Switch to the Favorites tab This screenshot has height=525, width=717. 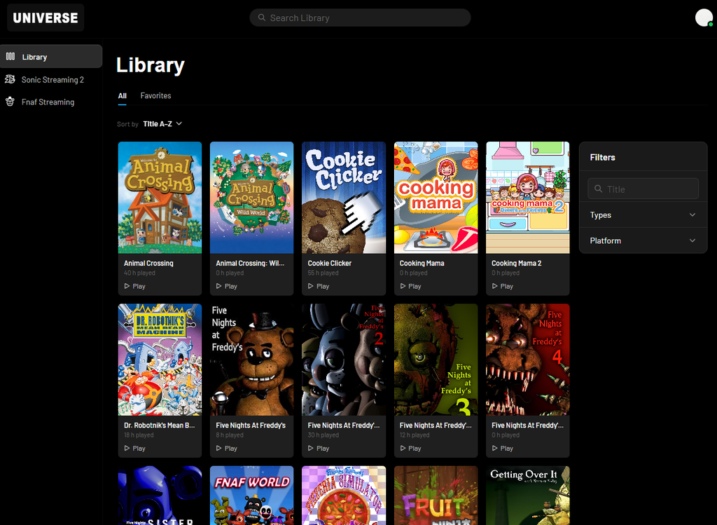point(155,95)
